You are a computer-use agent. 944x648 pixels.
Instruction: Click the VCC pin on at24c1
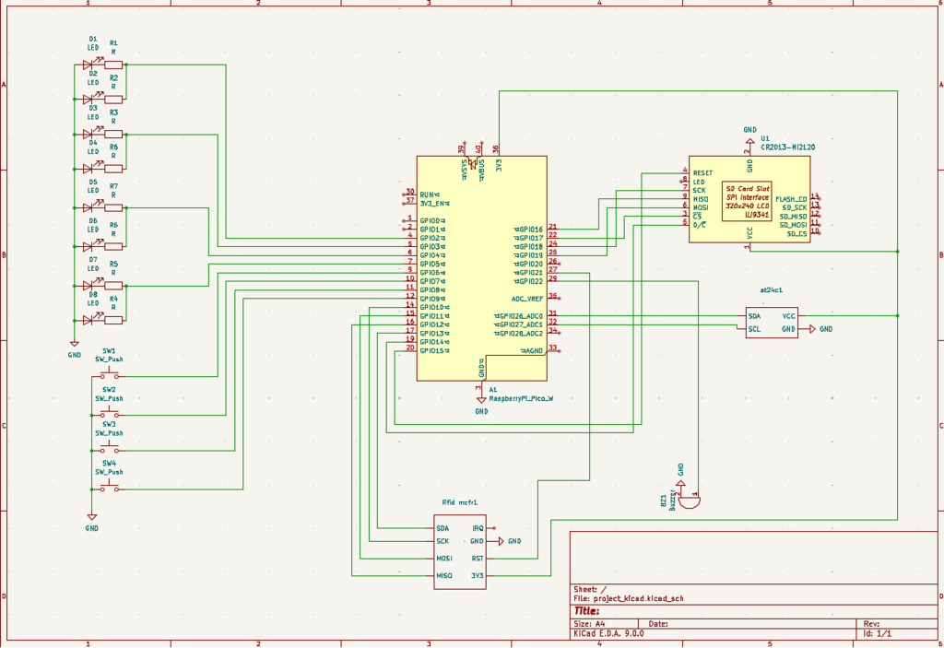click(789, 316)
